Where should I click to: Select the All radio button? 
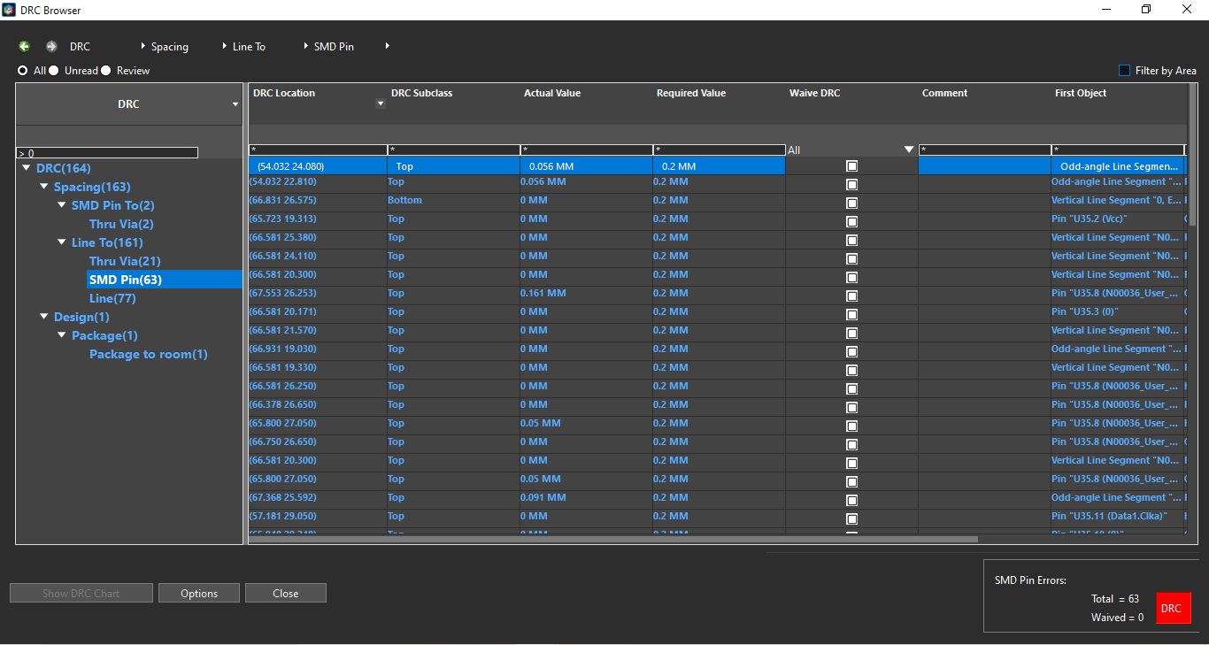coord(23,70)
